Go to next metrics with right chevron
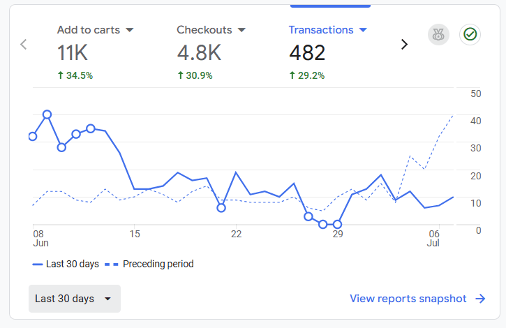 tap(403, 44)
